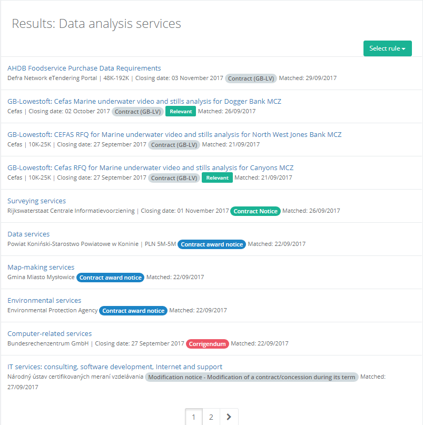Screen dimensions: 423x425
Task: Select results page 1
Action: (193, 417)
